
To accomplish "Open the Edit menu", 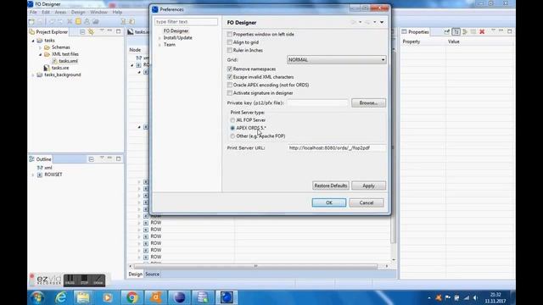I will (46, 12).
